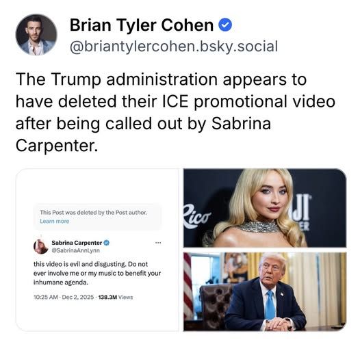Click the 'this video is evil and disgusting' tweet text

click(x=97, y=273)
